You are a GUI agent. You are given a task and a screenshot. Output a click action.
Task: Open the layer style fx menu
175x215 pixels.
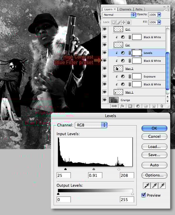[122, 106]
